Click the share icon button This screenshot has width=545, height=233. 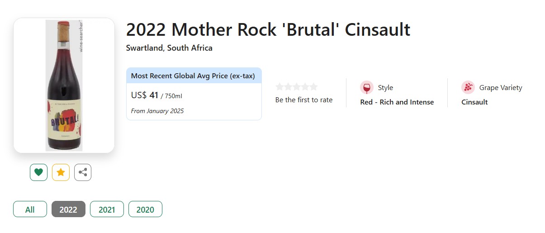point(83,172)
